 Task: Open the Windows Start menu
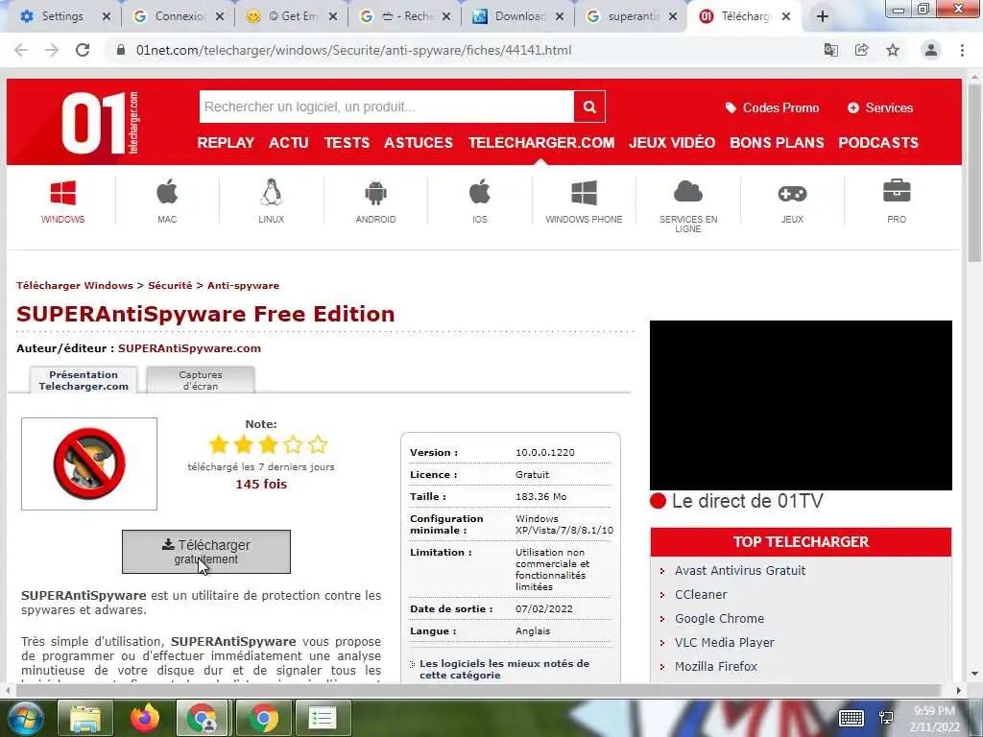(x=24, y=718)
